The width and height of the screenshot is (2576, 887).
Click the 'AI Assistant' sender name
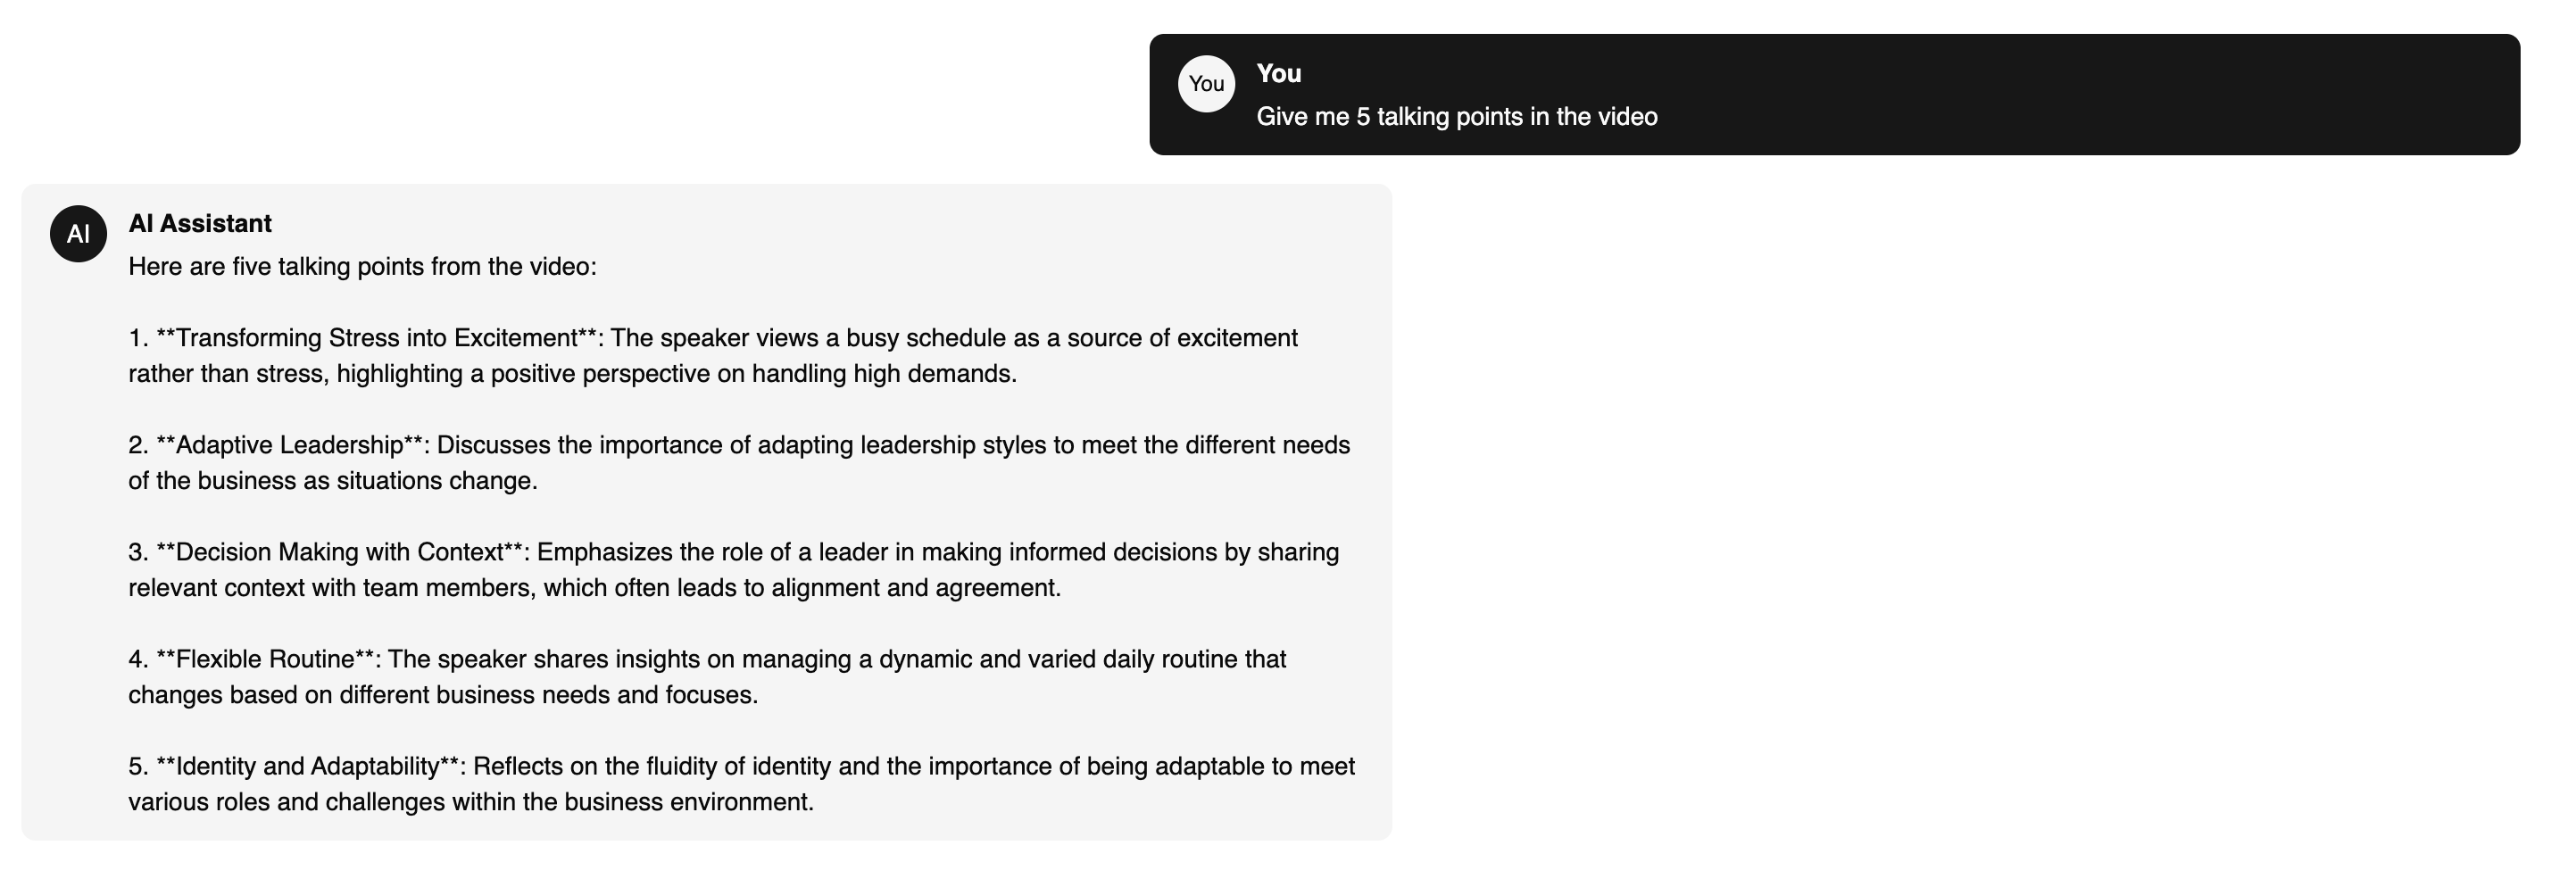tap(200, 223)
